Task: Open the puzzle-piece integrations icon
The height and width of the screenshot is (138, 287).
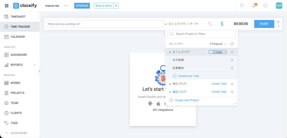Action: tap(242, 6)
